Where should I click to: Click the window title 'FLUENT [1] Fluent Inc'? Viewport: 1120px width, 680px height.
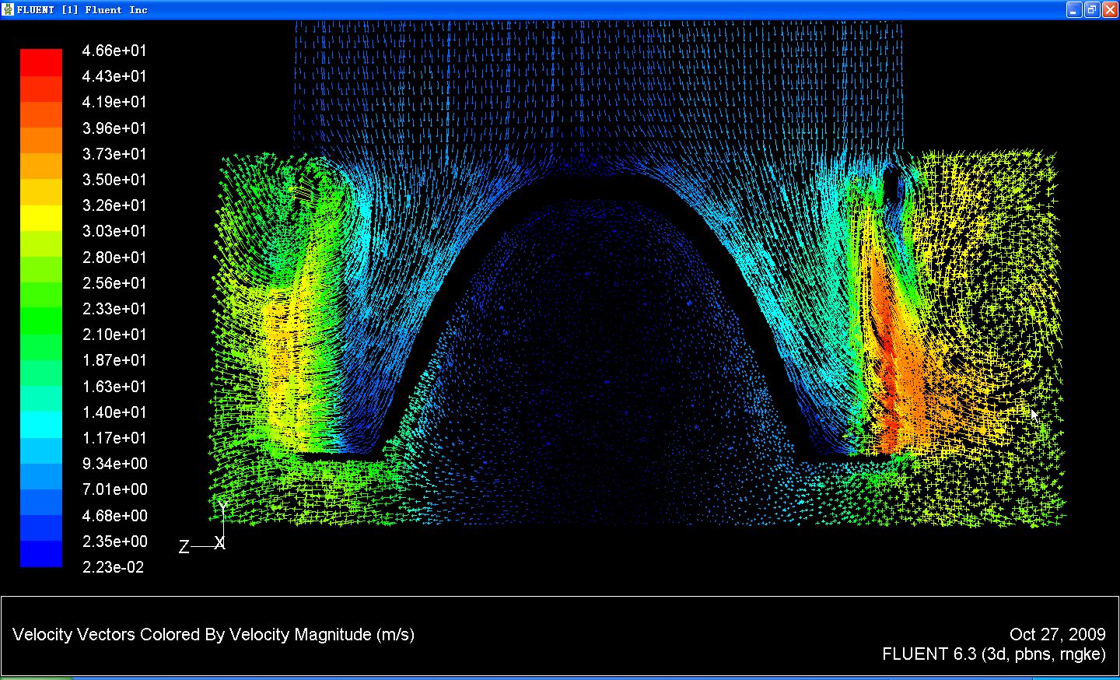click(x=82, y=10)
